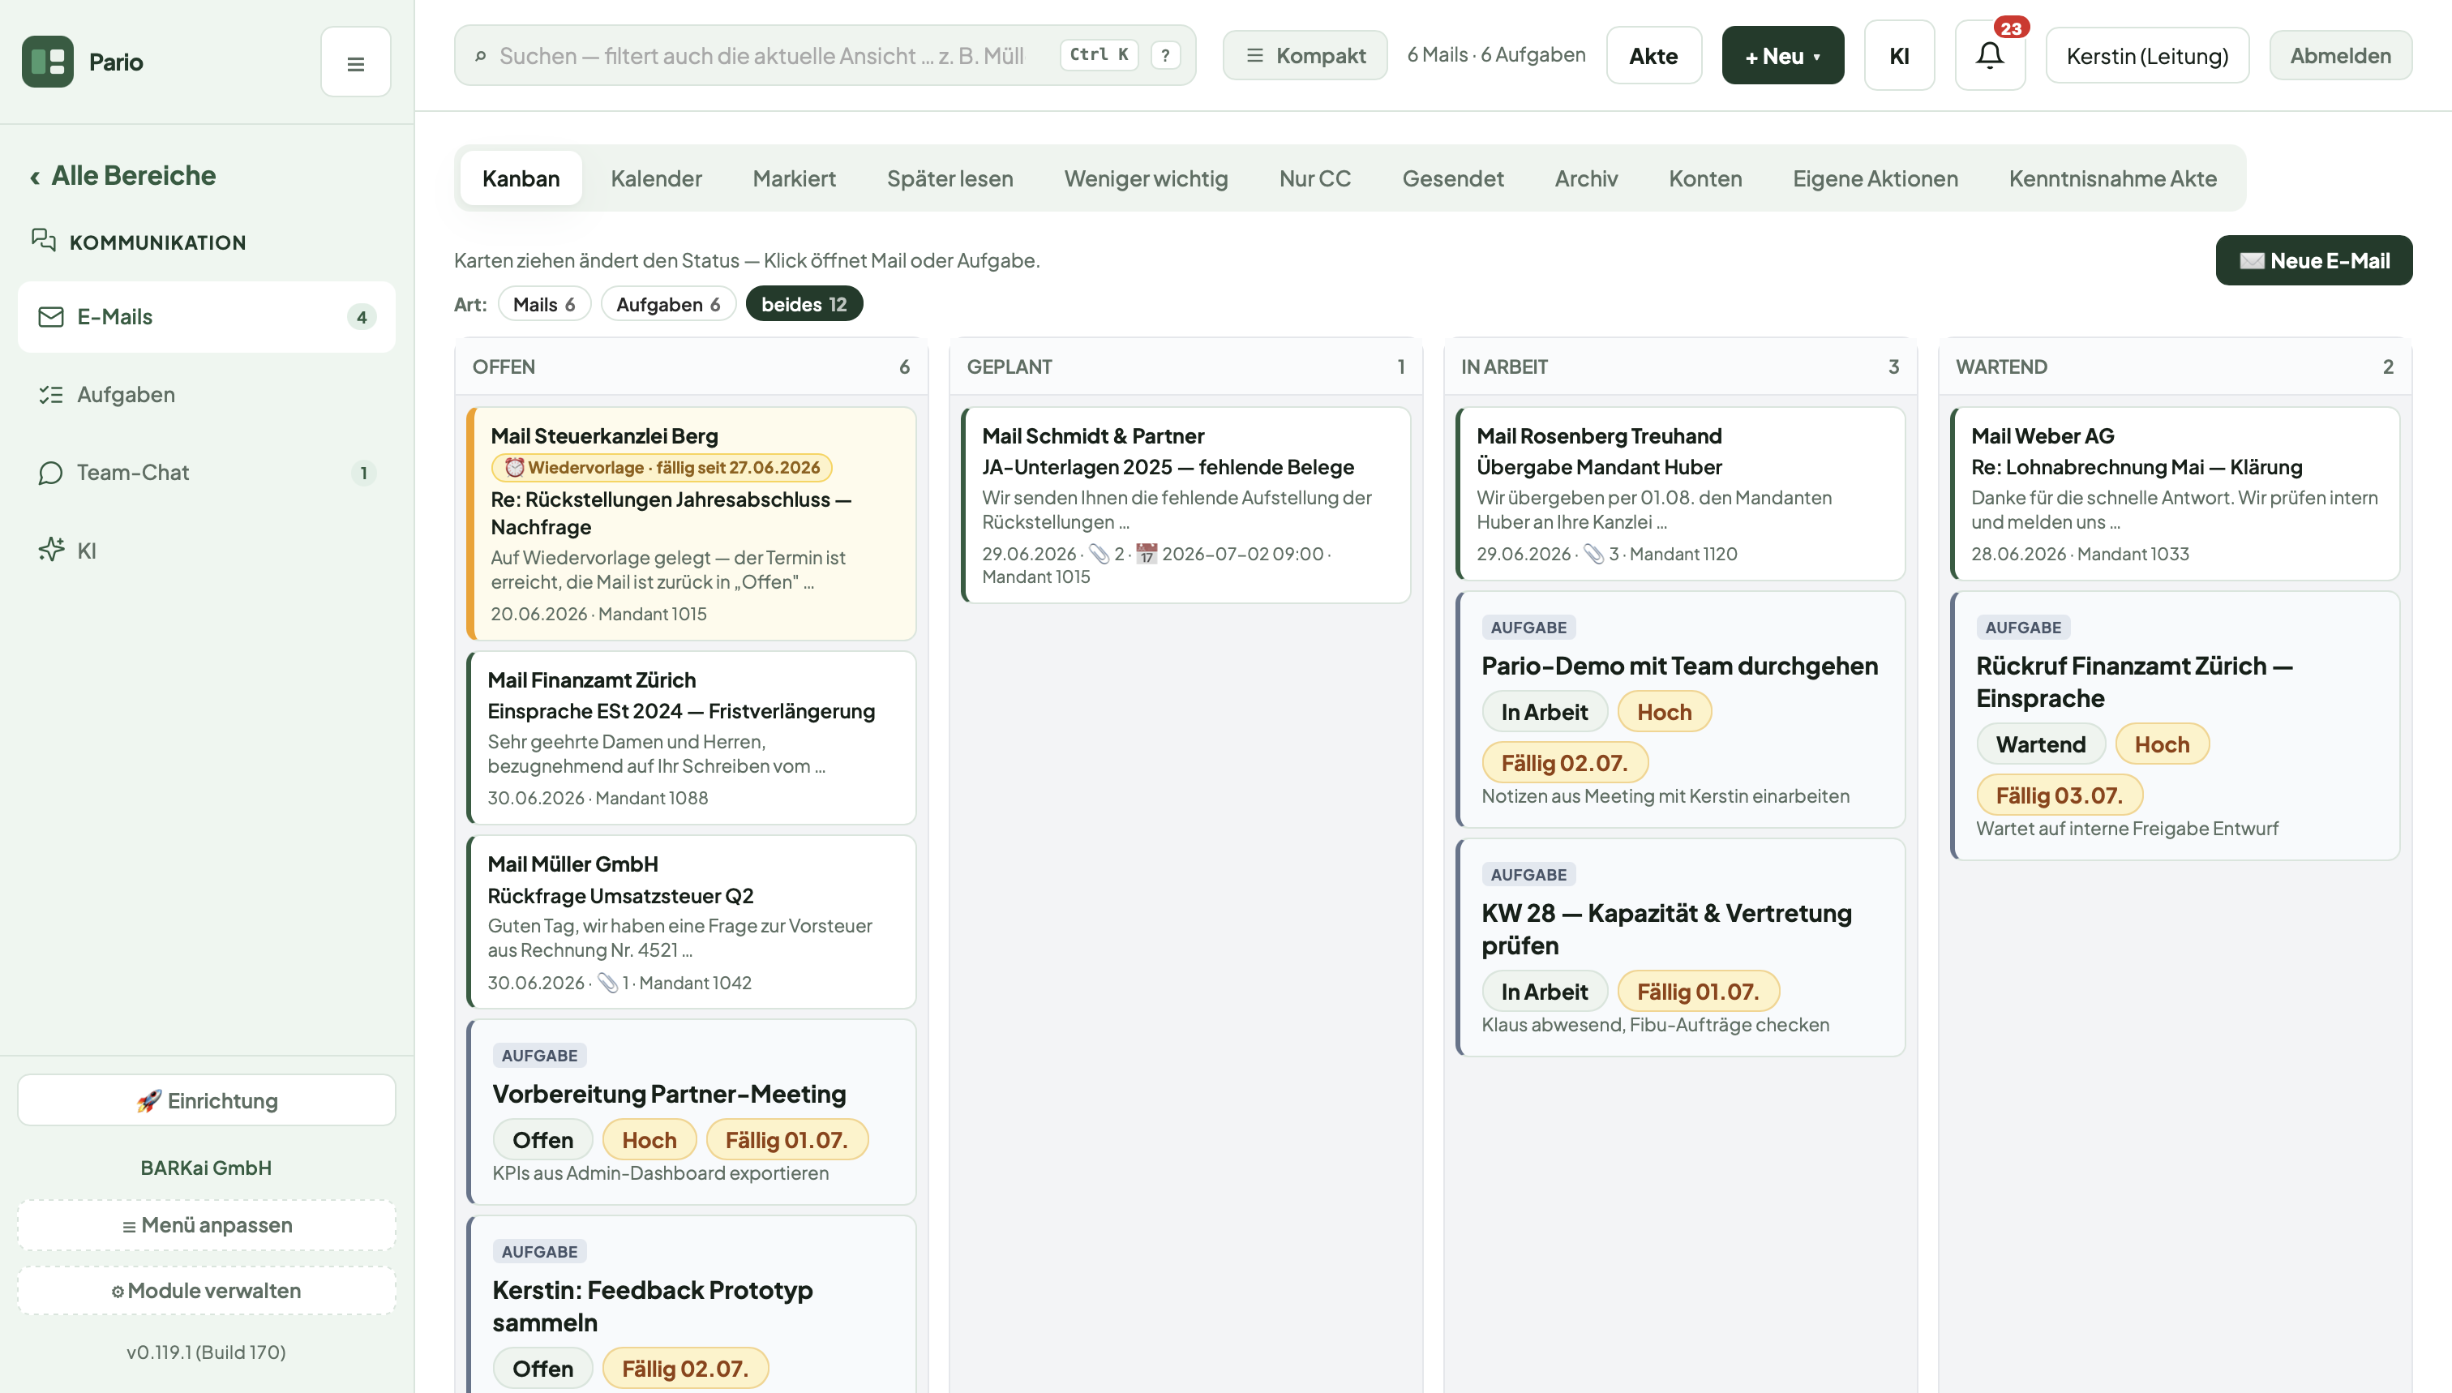Viewport: 2452px width, 1393px height.
Task: Open Rückruf Finanzamt Zürich — Einsprache task
Action: pyautogui.click(x=2175, y=727)
